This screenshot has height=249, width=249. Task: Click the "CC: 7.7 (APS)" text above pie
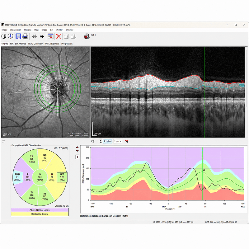tap(61, 148)
